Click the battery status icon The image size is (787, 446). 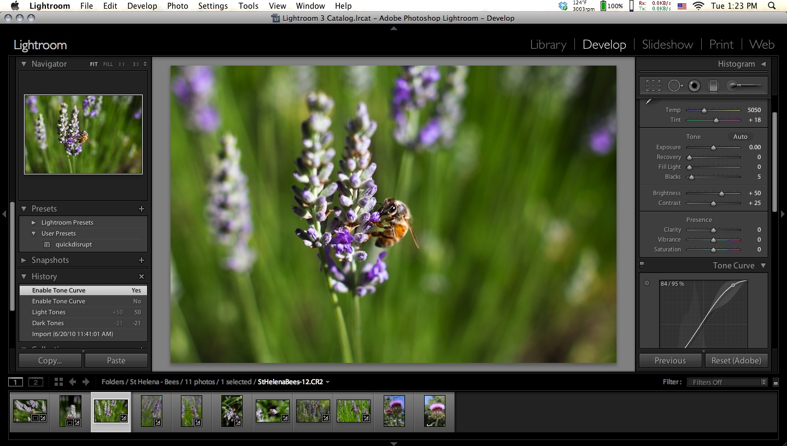click(x=611, y=6)
